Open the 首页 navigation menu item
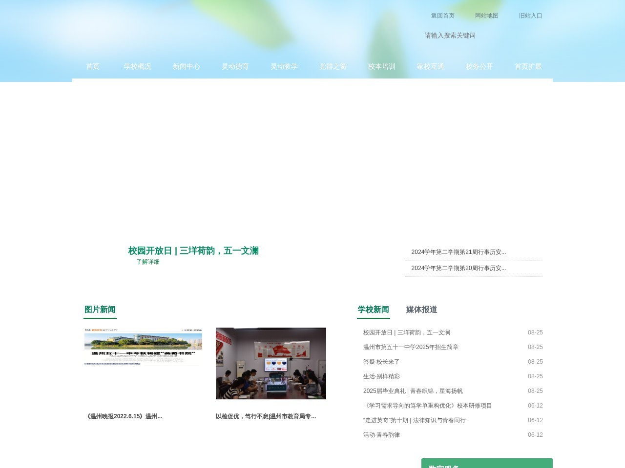This screenshot has width=625, height=468. [x=93, y=67]
